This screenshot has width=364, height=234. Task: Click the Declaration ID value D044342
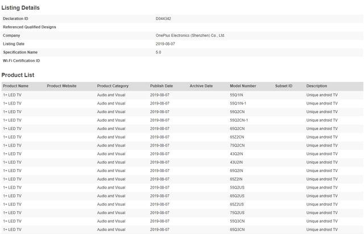163,19
